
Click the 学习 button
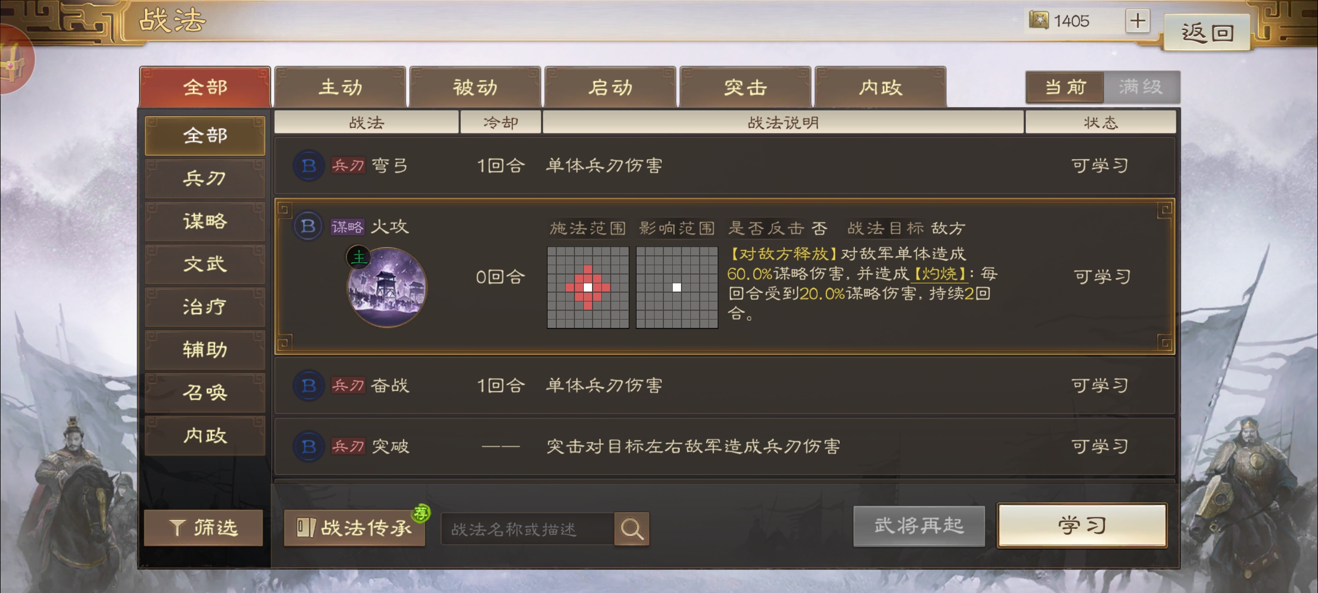tap(1082, 525)
